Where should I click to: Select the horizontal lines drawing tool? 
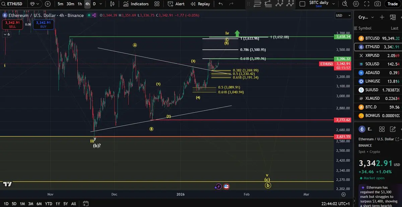257,4
